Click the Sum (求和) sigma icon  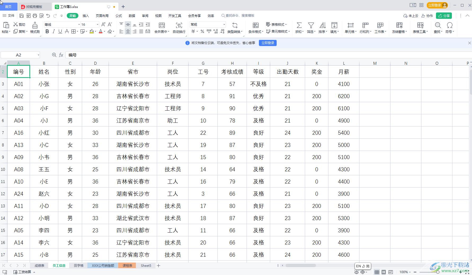tap(299, 25)
